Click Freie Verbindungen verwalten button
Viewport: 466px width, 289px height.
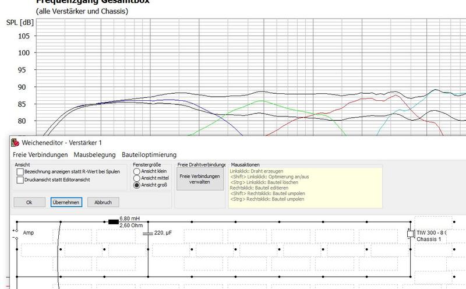point(200,179)
